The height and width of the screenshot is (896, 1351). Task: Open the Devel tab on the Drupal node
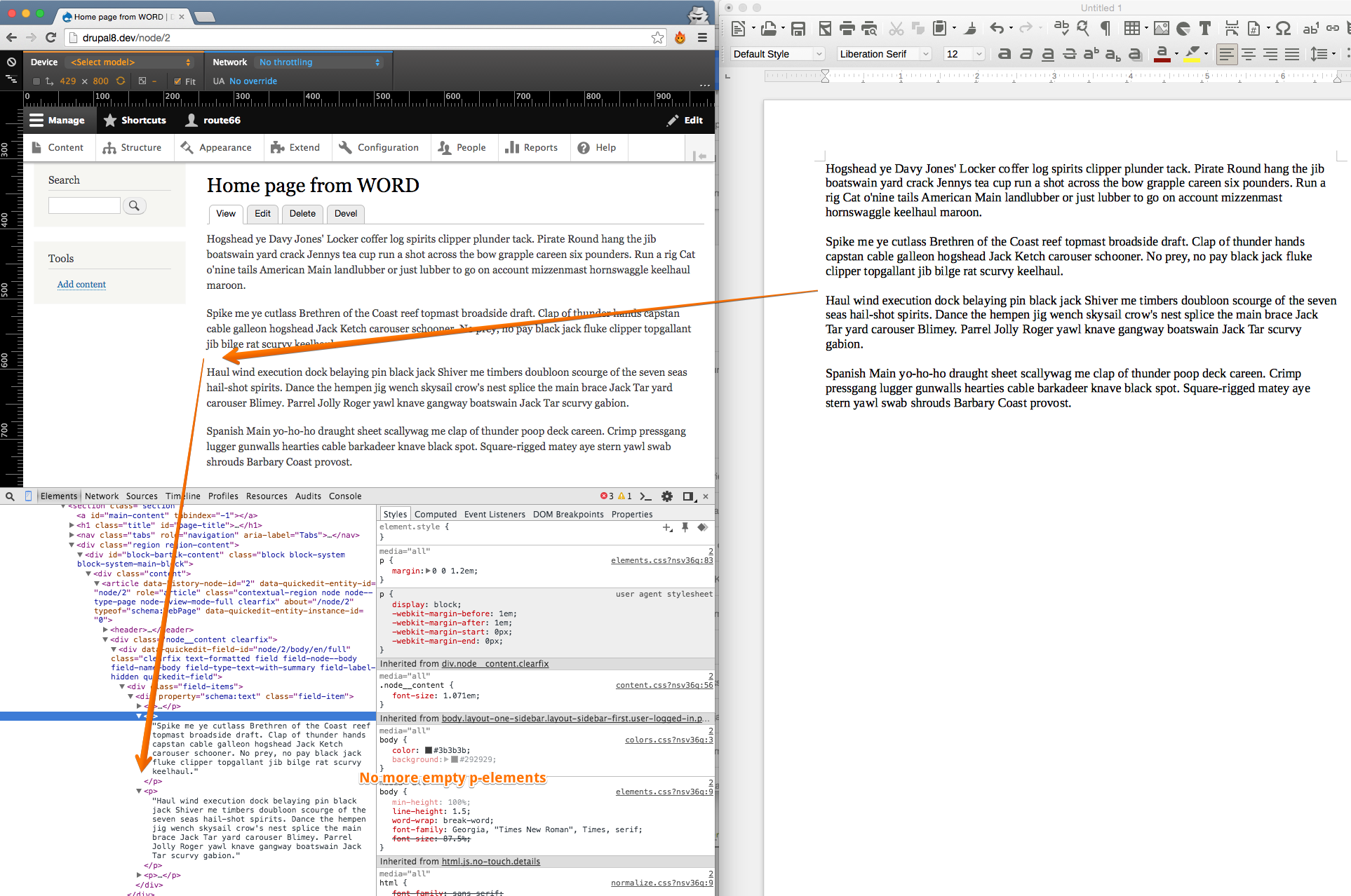[345, 214]
